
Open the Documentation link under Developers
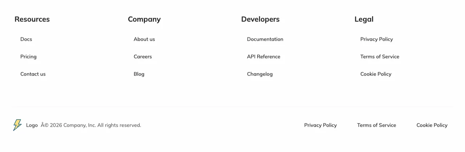coord(265,39)
